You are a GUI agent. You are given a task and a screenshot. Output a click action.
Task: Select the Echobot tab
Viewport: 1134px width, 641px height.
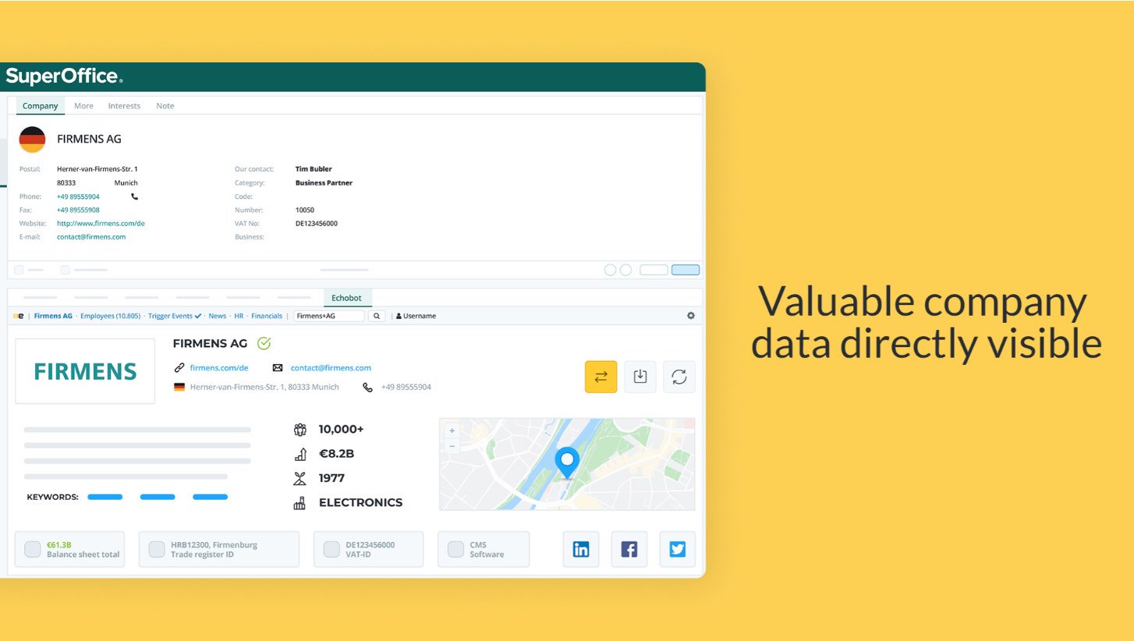[346, 298]
